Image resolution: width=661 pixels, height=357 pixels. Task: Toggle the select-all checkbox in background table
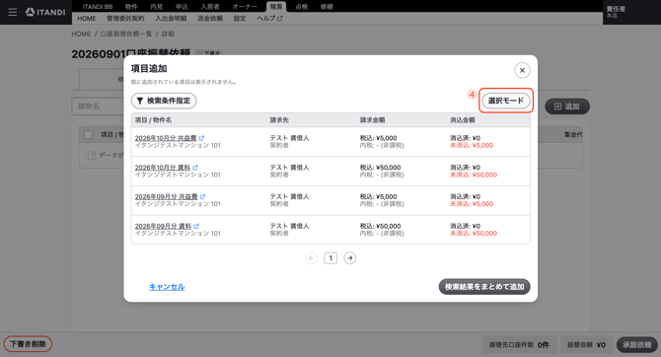point(89,135)
